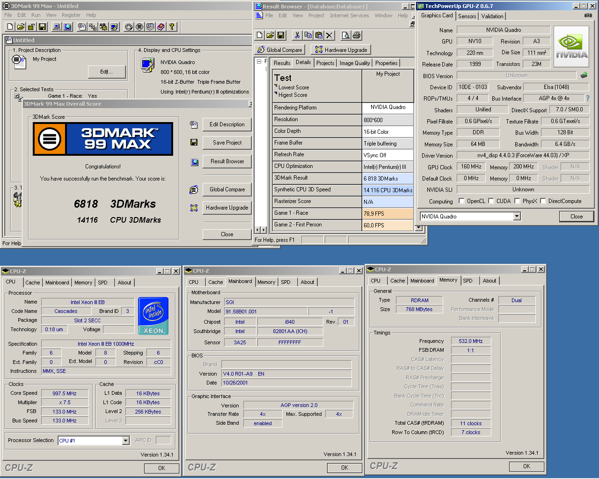
Task: Toggle the CUDA checkbox in GPU-Z
Action: pos(491,201)
